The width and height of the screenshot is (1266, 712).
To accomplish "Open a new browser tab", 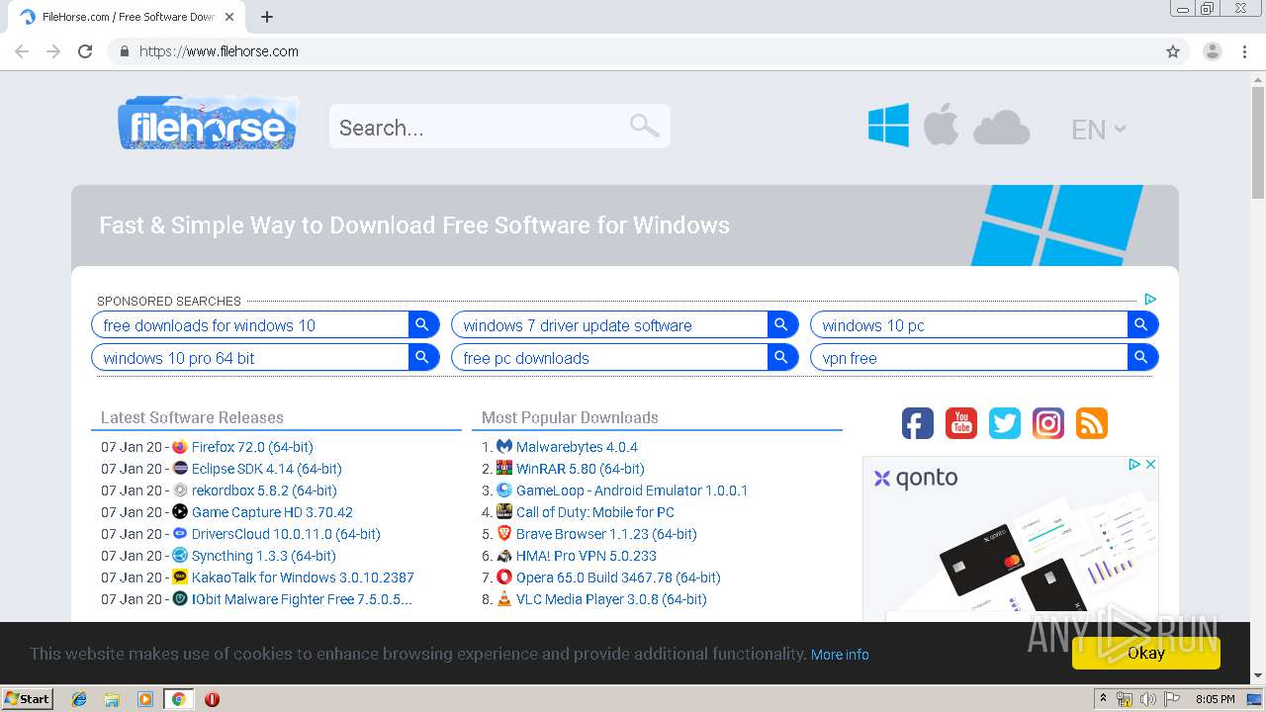I will (x=267, y=17).
